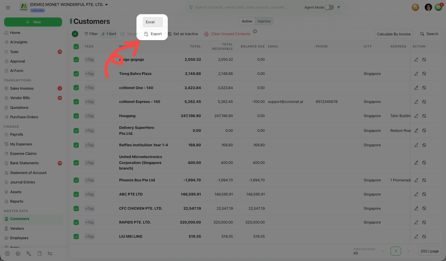
Task: Uncheck the select-all header checkbox
Action: pyautogui.click(x=76, y=47)
